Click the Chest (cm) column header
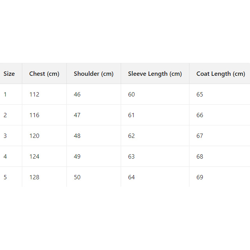This screenshot has height=250, width=250. [44, 74]
